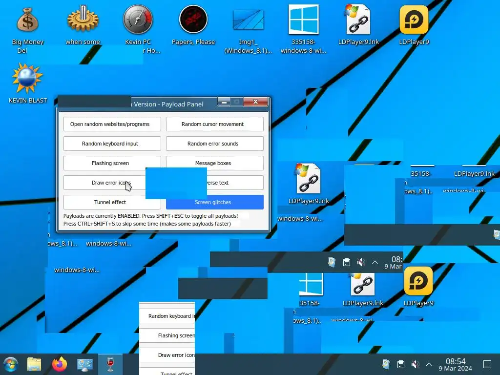Click glitched tray up-arrow mid-screen
The width and height of the screenshot is (500, 375).
coord(375,262)
